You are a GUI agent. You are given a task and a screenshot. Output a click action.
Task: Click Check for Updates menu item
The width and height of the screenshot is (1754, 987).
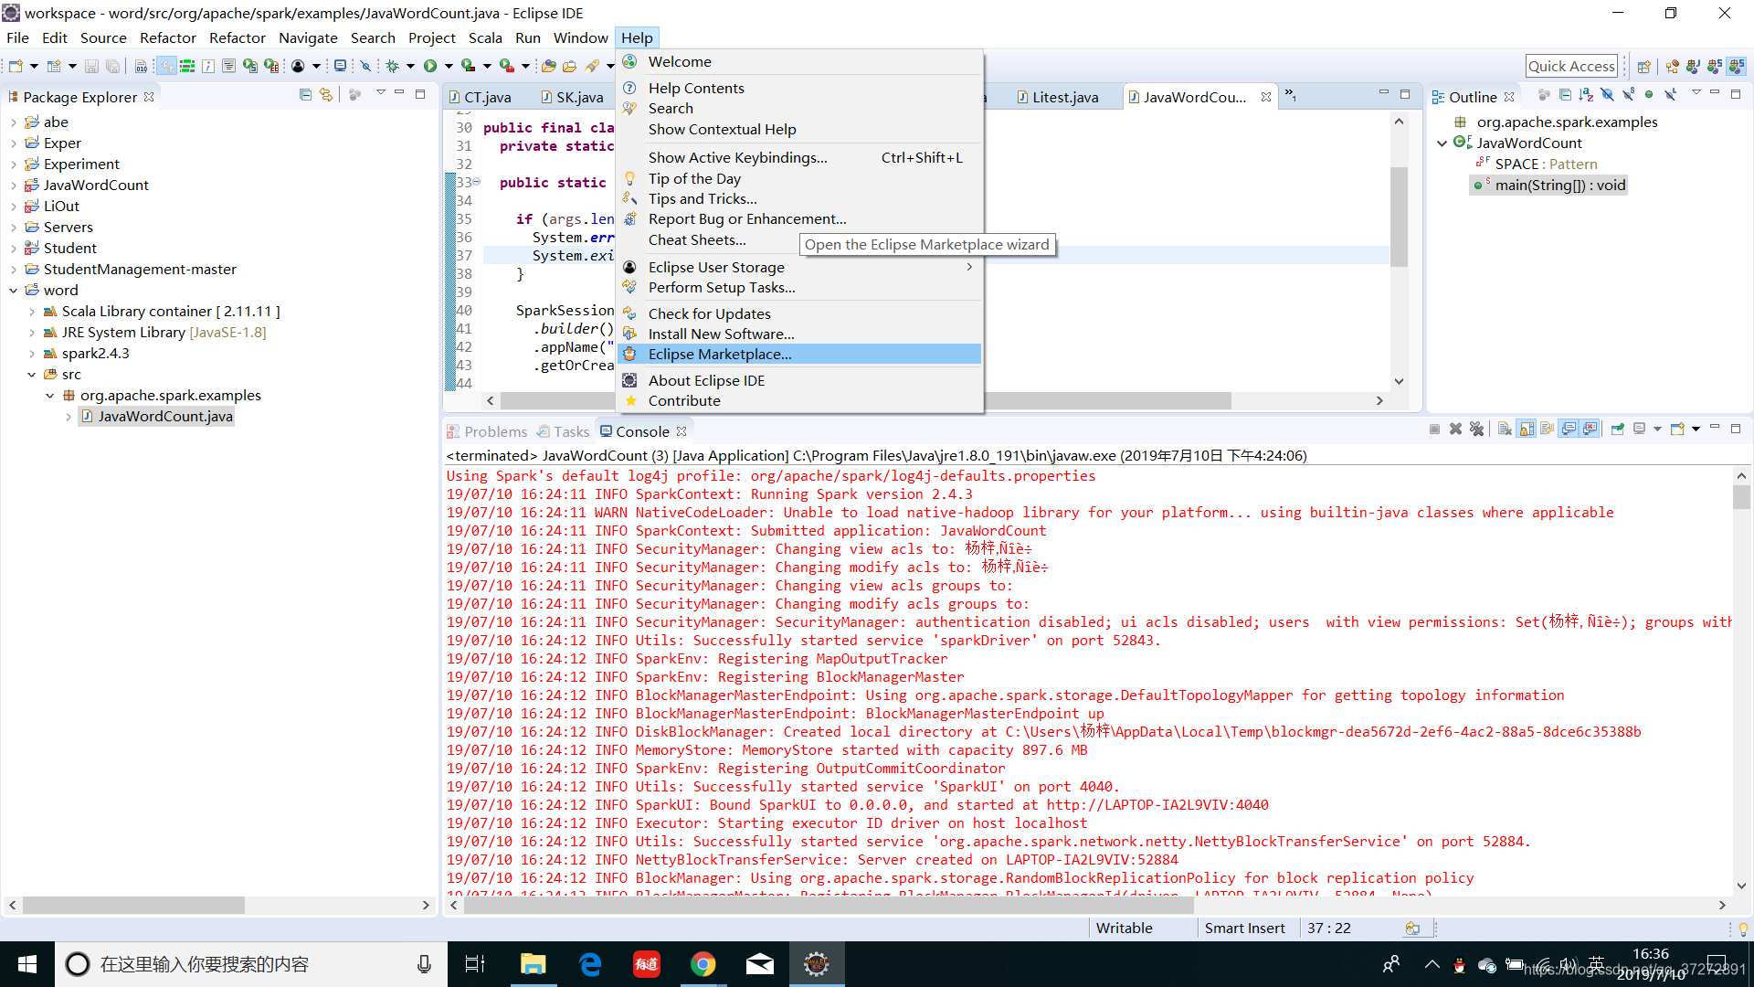(x=799, y=314)
